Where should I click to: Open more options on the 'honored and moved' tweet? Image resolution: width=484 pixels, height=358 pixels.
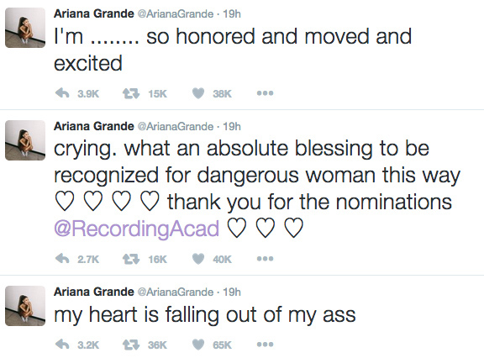[266, 93]
